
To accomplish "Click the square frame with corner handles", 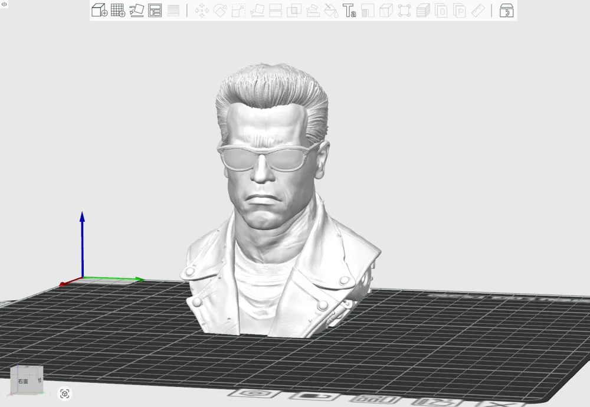I will [x=405, y=11].
